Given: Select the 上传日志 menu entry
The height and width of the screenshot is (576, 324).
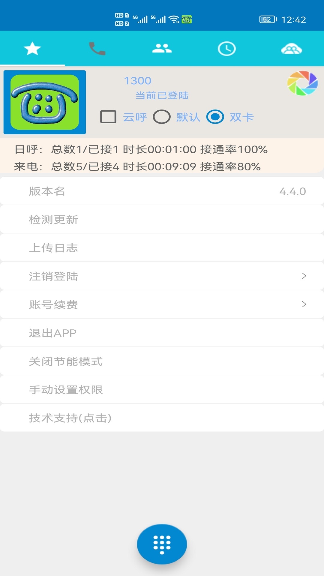Looking at the screenshot, I should click(x=53, y=248).
